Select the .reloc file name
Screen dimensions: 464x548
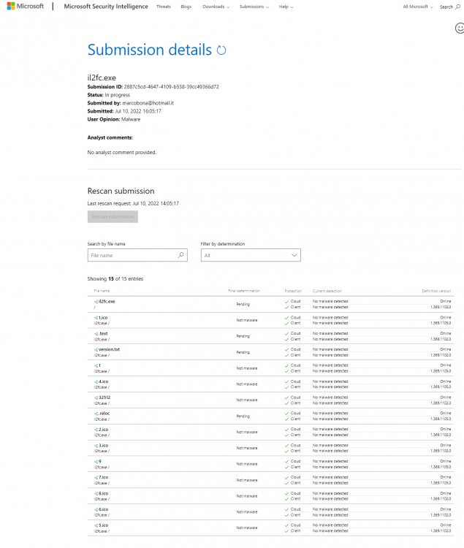coord(104,413)
